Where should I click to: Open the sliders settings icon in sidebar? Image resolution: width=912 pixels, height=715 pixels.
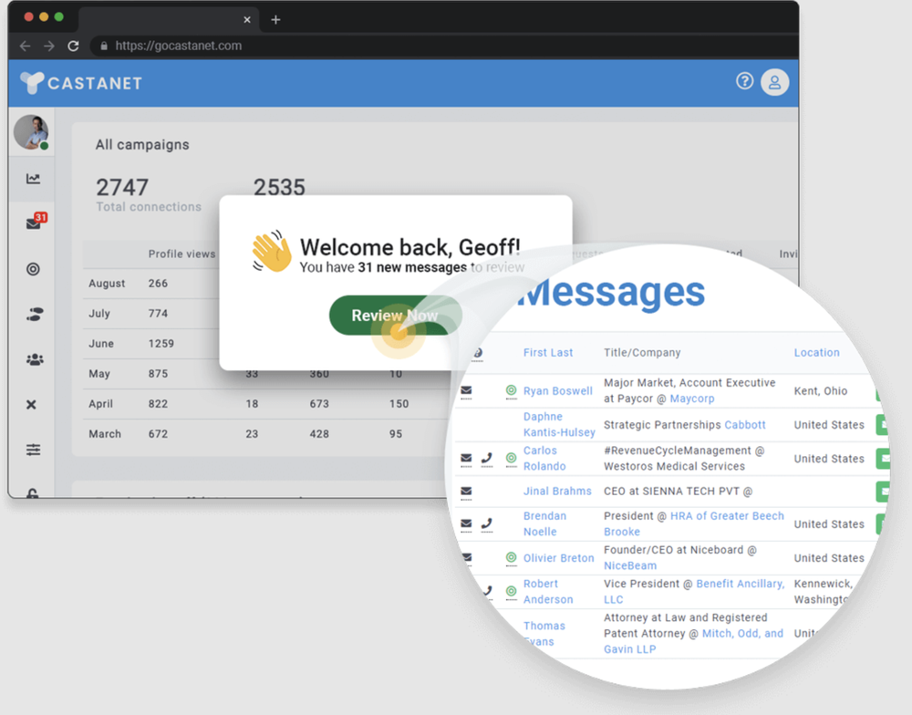[x=33, y=449]
